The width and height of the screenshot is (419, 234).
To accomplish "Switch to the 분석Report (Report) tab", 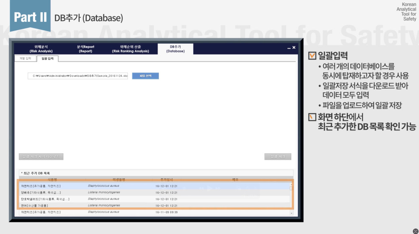I will point(85,49).
